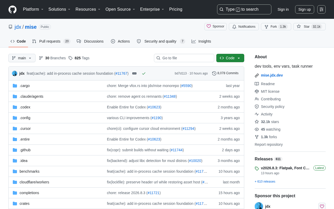
Task: Switch to the Insights tab
Action: tap(201, 41)
